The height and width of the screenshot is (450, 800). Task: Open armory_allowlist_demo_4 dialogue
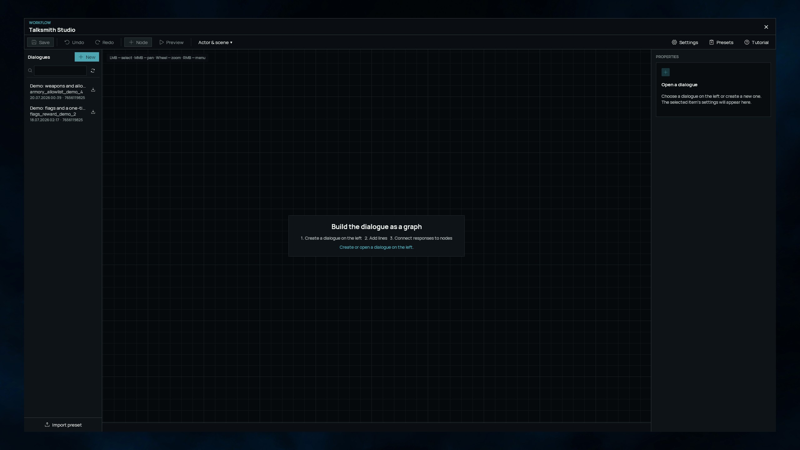point(58,92)
